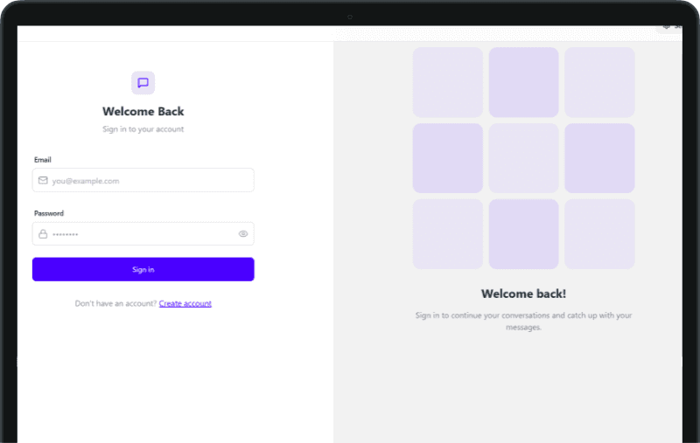The image size is (700, 443).
Task: Focus the Password input field
Action: [x=143, y=233]
